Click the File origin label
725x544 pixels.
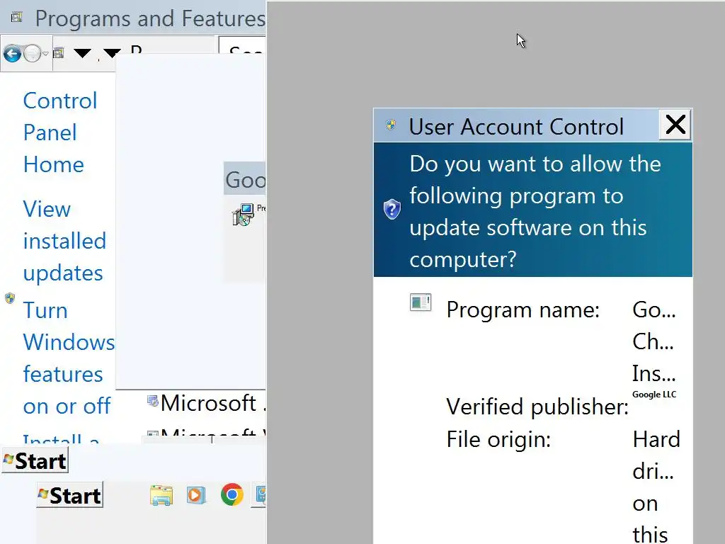(x=498, y=439)
